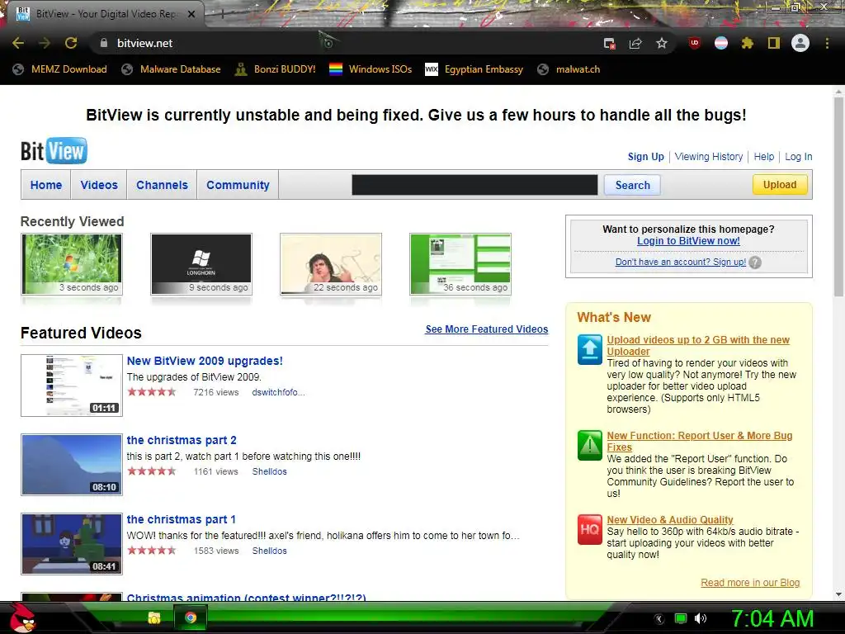Open the recently viewed thumbnail from 3 seconds ago
Screen dimensions: 845x634
click(72, 264)
